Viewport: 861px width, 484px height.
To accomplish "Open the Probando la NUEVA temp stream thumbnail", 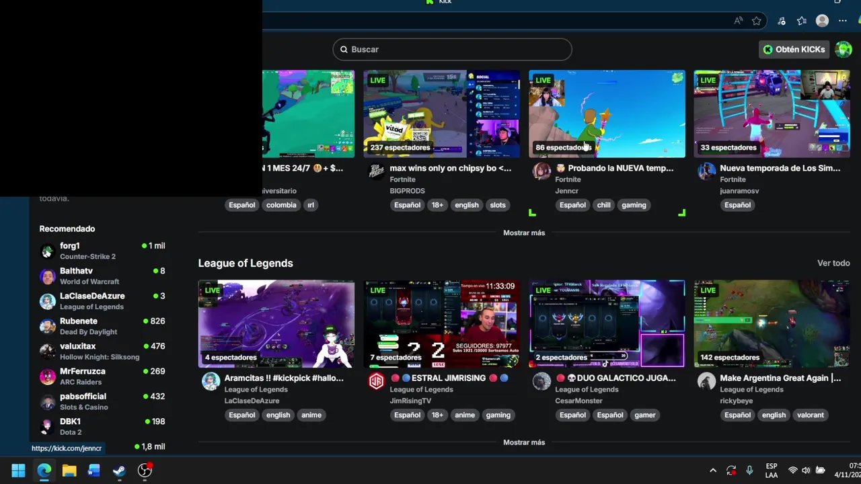I will tap(607, 114).
